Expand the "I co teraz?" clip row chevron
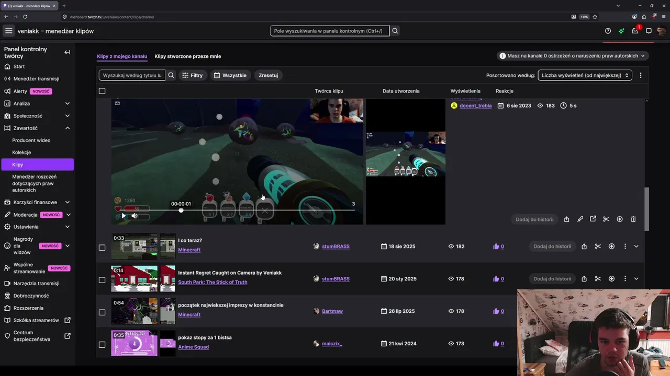The width and height of the screenshot is (670, 376). point(636,246)
